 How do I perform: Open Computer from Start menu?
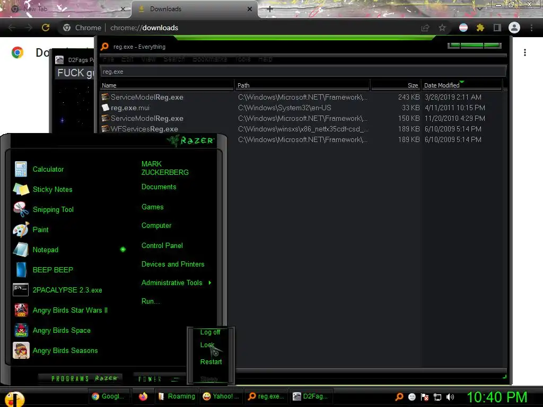coord(156,226)
